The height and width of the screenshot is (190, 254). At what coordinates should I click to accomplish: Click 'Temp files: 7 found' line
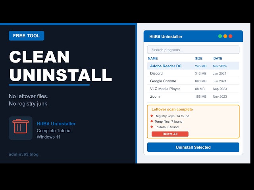point(168,122)
